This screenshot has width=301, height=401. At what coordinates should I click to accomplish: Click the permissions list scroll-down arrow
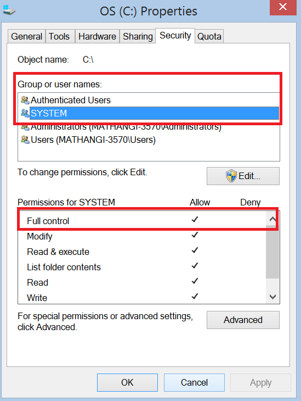272,297
